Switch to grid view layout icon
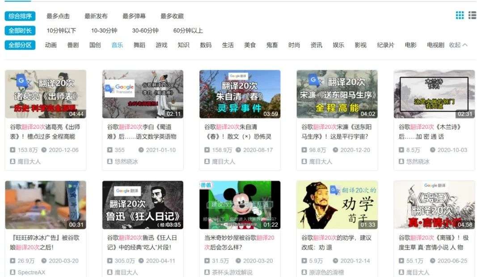The height and width of the screenshot is (277, 477). coord(460,15)
